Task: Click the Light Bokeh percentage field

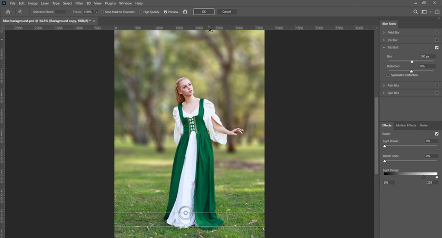Action: (431, 141)
